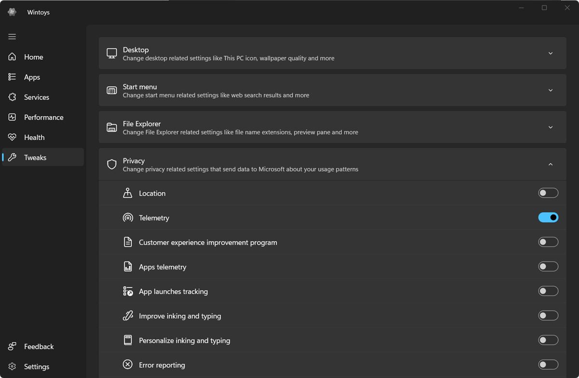Click the Services puzzle-piece icon
The height and width of the screenshot is (378, 579).
tap(13, 97)
